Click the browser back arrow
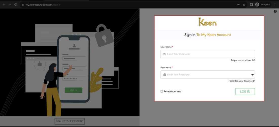Image resolution: width=279 pixels, height=127 pixels. point(4,5)
